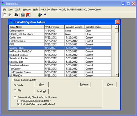Open help via question mark icon
The image size is (137, 116).
[45, 15]
